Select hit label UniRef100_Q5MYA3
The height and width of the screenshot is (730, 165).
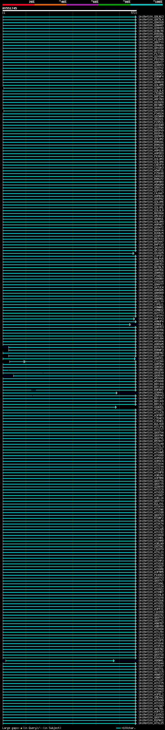pos(151,396)
